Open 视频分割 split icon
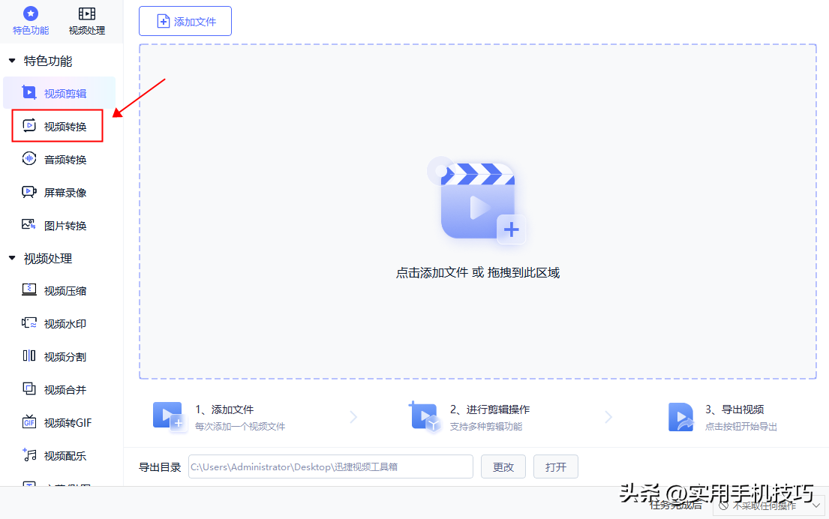 click(29, 355)
